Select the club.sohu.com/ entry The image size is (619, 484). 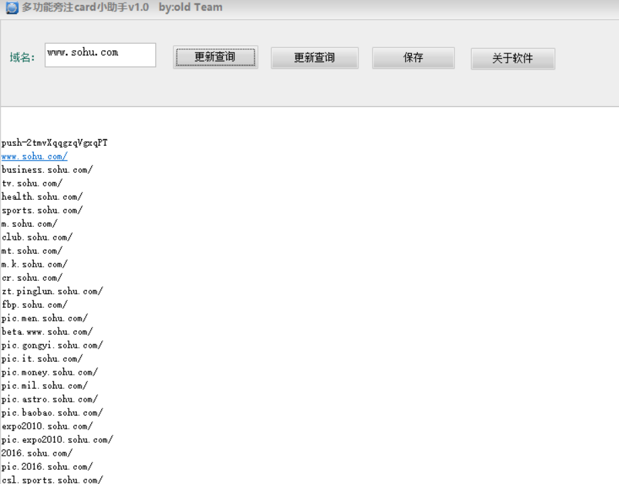(x=37, y=237)
